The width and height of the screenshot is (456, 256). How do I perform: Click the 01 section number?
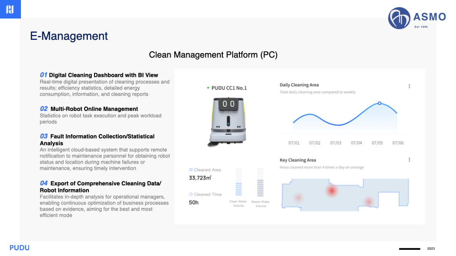click(x=43, y=75)
